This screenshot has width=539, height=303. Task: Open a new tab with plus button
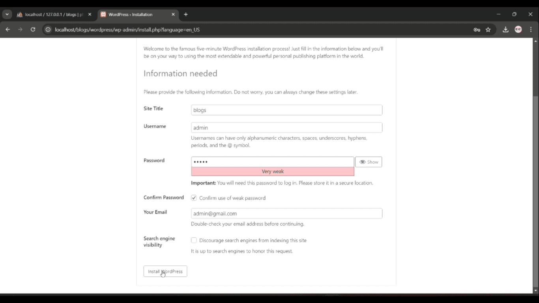[186, 15]
